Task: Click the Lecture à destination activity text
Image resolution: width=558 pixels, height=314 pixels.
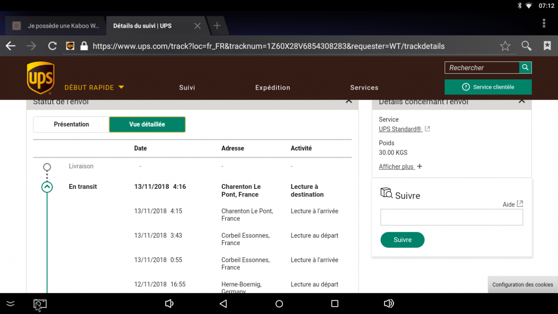Action: tap(307, 191)
